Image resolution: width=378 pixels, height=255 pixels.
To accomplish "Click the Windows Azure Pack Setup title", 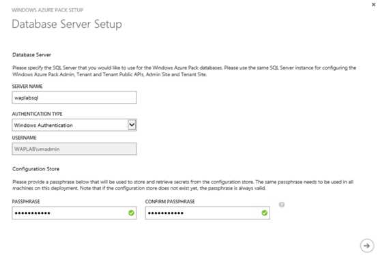I will 48,10.
